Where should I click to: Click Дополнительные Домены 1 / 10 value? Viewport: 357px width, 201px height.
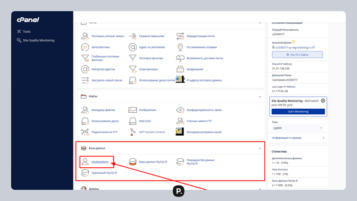tap(280, 163)
